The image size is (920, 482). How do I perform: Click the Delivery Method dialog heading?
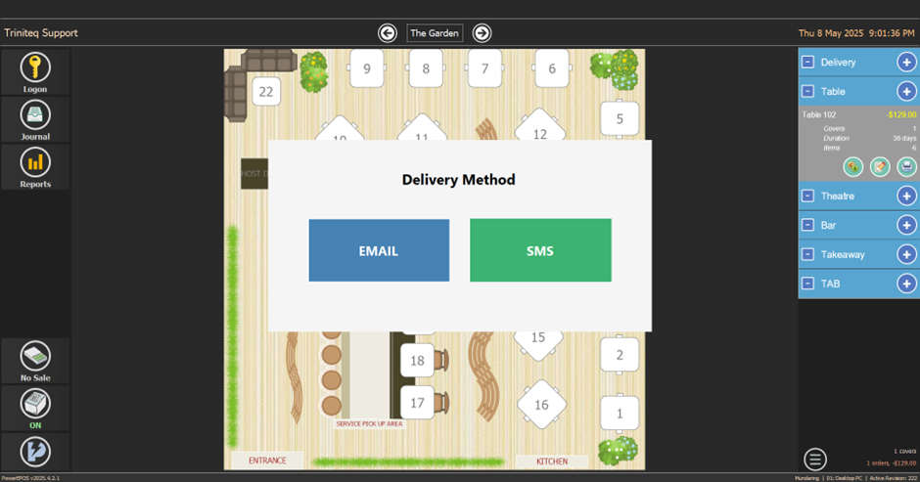pos(459,180)
